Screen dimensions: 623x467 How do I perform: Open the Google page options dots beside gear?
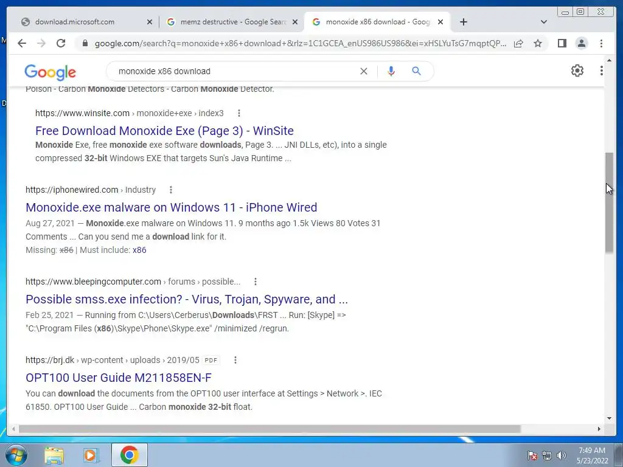click(602, 71)
